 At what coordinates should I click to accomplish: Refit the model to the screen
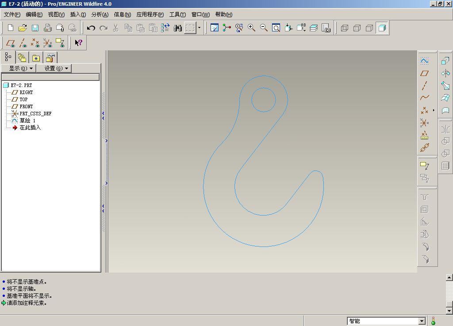click(276, 28)
